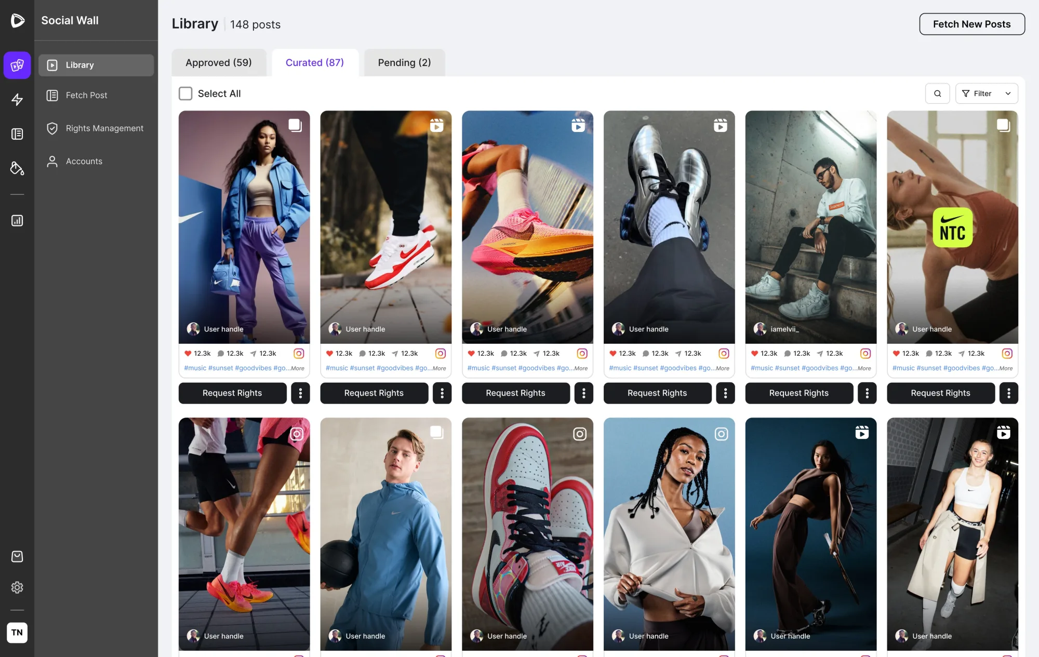This screenshot has width=1039, height=657.
Task: Open the blue jacket model thumbnail
Action: 244,227
